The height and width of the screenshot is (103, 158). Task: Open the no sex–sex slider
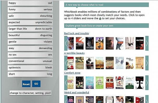point(30,55)
